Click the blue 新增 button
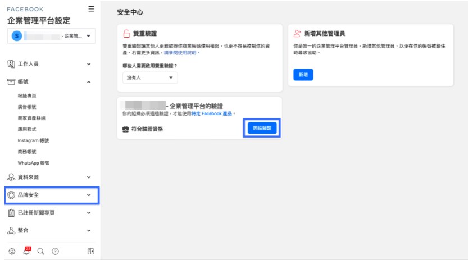Viewport: 468px width, 260px height. click(303, 75)
